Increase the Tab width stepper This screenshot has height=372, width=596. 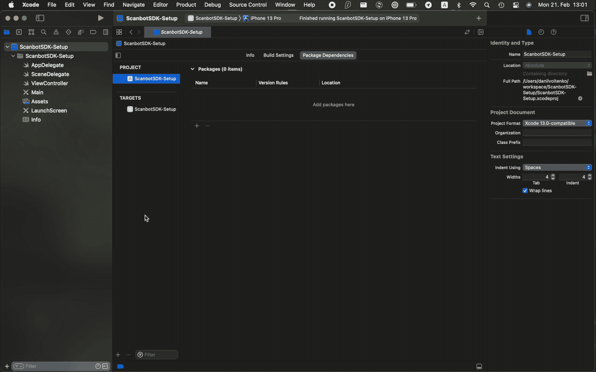553,175
